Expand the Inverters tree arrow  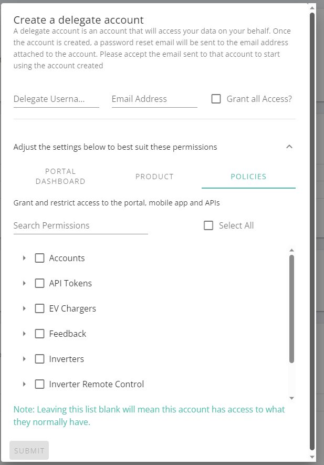[x=24, y=359]
